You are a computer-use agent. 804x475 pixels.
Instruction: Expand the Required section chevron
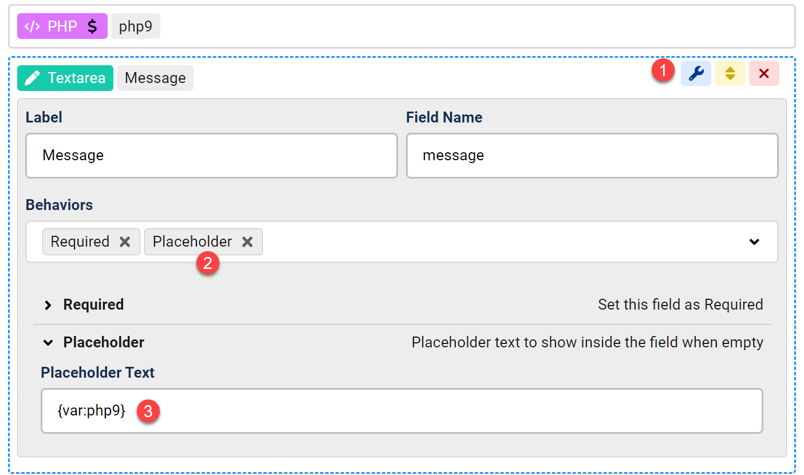pos(48,306)
